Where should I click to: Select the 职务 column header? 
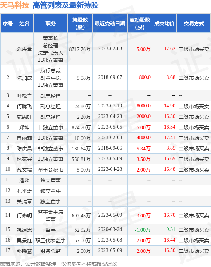(x=51, y=24)
